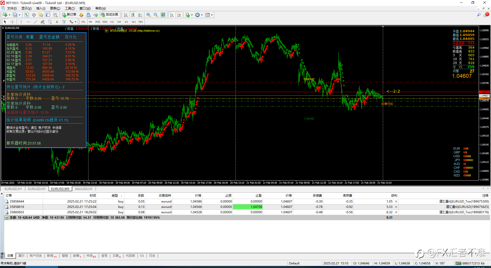The height and width of the screenshot is (268, 491).
Task: Expand the new chart dropdown arrow
Action: point(9,15)
